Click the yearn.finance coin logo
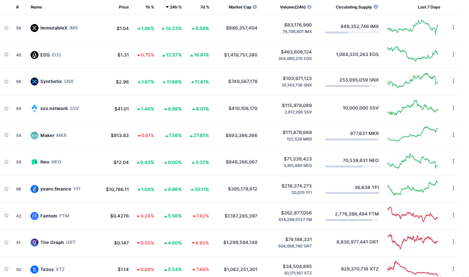469x277 pixels. pyautogui.click(x=34, y=189)
